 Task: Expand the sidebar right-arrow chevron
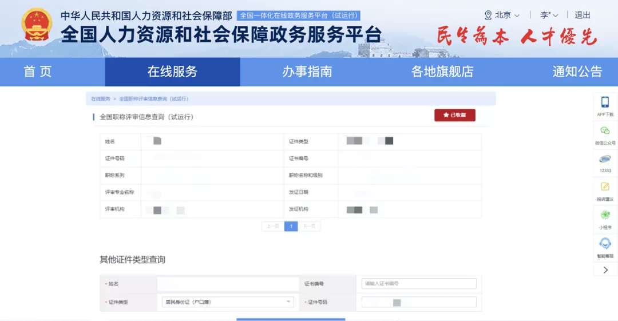[605, 270]
